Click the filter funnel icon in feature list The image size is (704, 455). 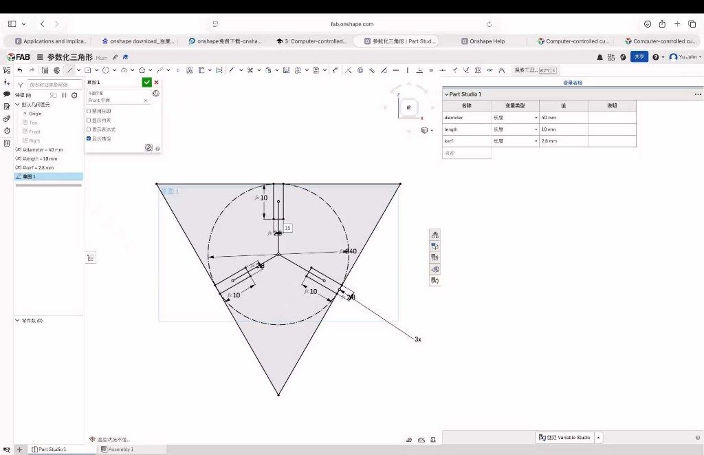click(20, 85)
